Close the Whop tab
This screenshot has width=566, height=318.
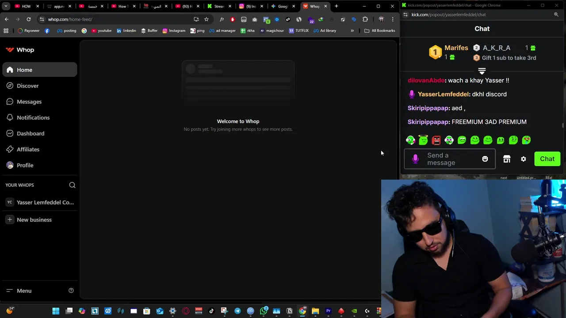[x=325, y=6]
